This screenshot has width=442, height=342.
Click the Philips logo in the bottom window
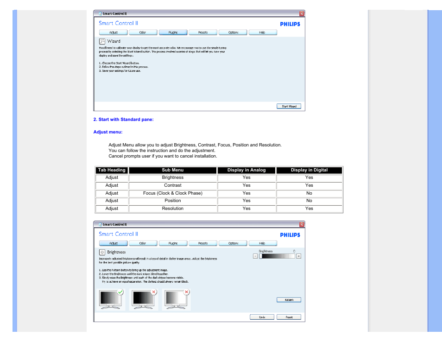coord(290,235)
